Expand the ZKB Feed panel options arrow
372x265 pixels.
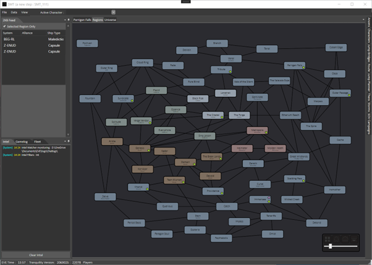(64, 20)
